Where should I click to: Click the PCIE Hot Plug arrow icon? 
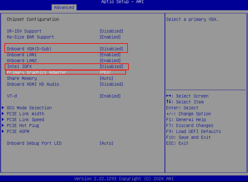click(x=3, y=125)
